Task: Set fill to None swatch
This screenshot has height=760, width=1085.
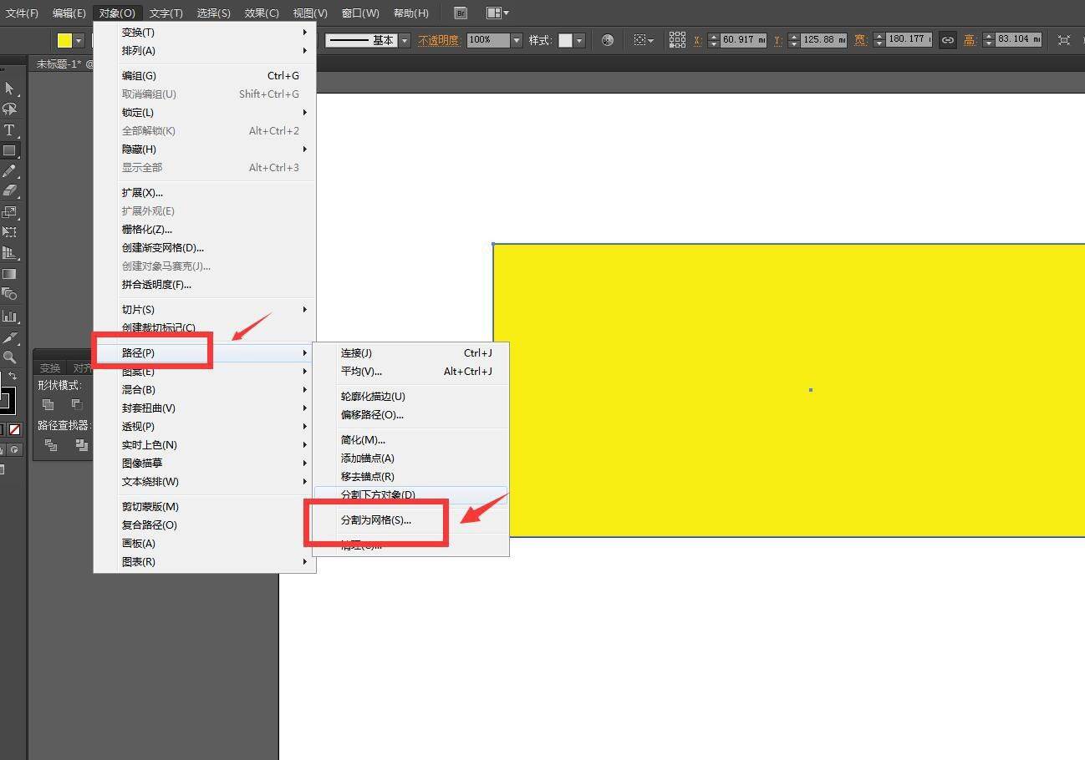Action: pos(14,429)
